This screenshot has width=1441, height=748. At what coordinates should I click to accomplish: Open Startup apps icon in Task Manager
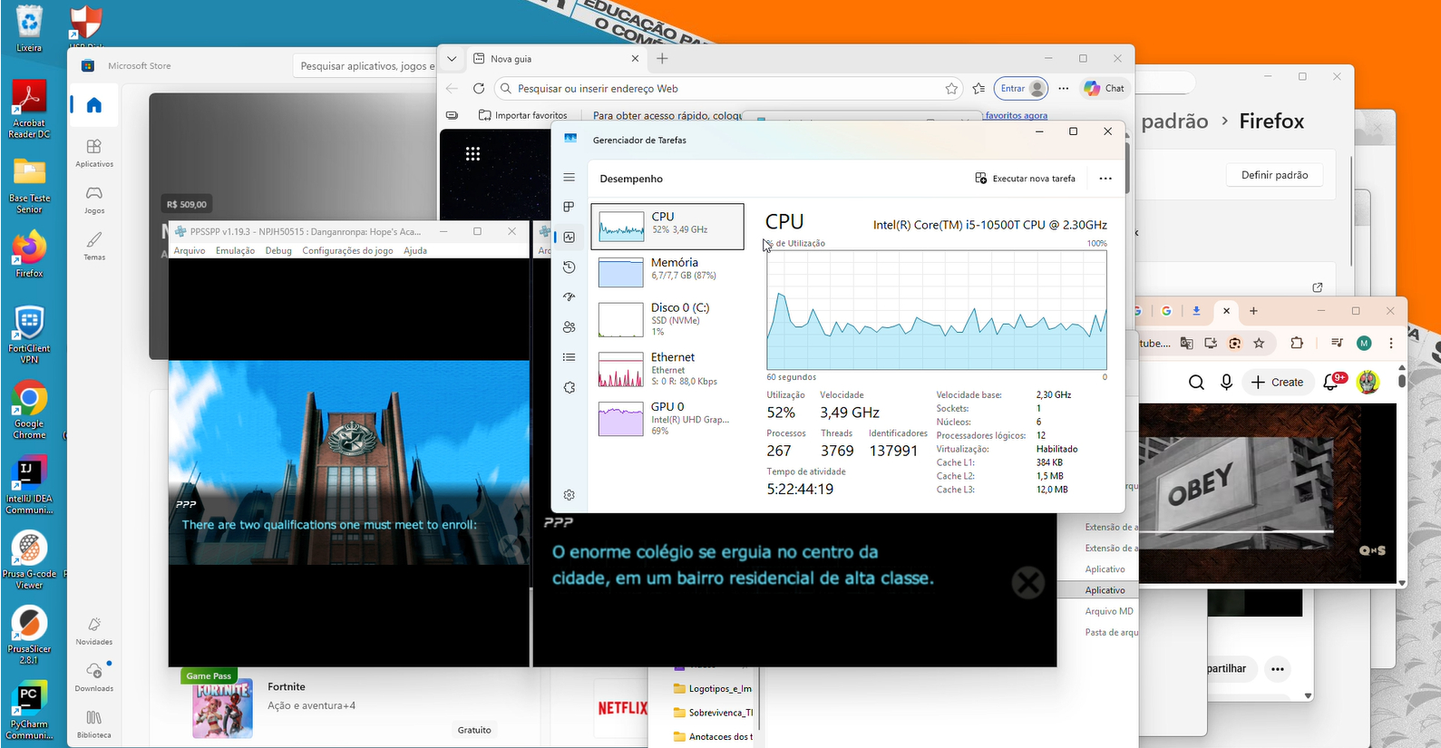[569, 297]
